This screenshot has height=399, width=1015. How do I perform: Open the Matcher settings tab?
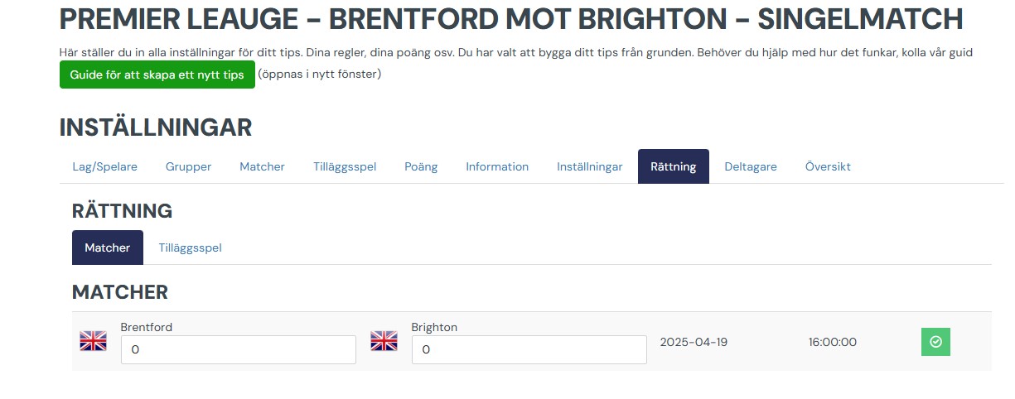262,166
